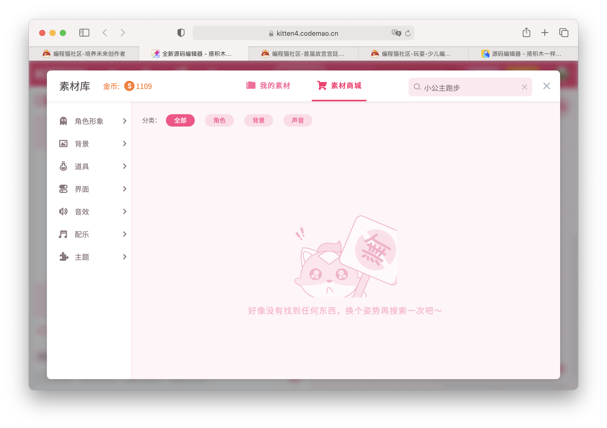Viewport: 607px width, 428px height.
Task: Expand the 界面 category chevron
Action: (124, 189)
